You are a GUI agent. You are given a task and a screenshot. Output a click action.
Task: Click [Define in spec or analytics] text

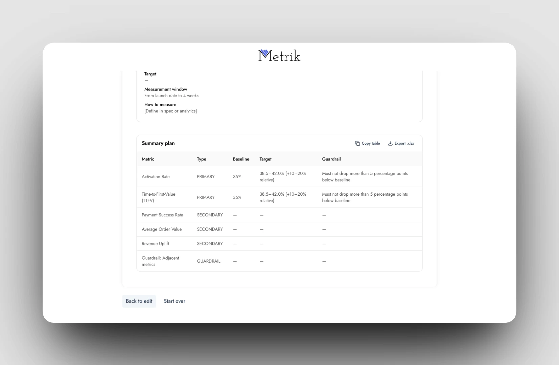point(170,111)
